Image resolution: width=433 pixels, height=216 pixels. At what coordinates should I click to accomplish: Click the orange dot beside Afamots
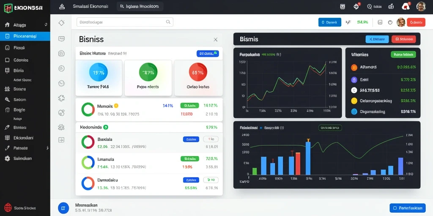coord(354,67)
